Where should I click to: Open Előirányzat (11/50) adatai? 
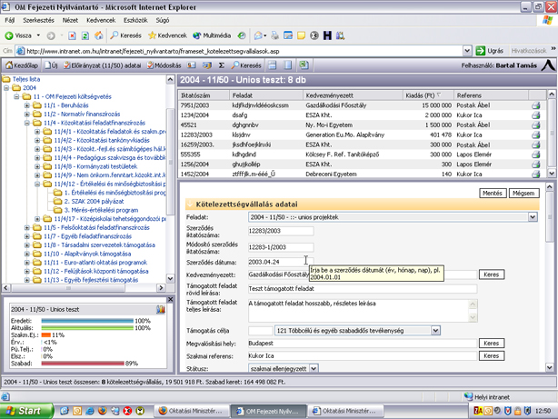(102, 65)
